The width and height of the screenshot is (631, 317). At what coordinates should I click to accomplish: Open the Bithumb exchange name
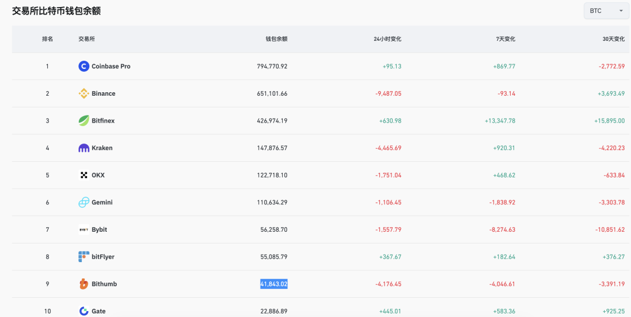104,284
